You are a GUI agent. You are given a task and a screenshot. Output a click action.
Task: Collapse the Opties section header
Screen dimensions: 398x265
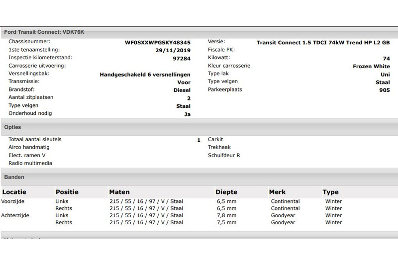(x=13, y=127)
